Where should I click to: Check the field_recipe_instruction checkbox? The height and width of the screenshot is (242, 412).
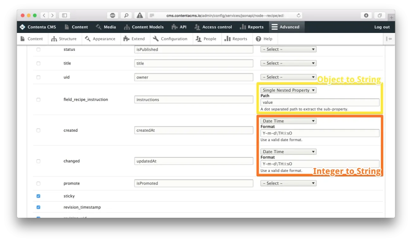click(38, 99)
